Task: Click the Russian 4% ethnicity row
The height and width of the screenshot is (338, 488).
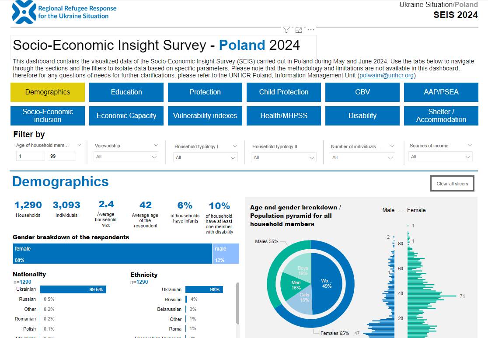Action: (181, 300)
